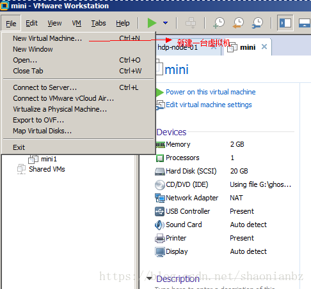The height and width of the screenshot is (289, 311).
Task: Click the '2 GB' memory value
Action: (x=237, y=144)
